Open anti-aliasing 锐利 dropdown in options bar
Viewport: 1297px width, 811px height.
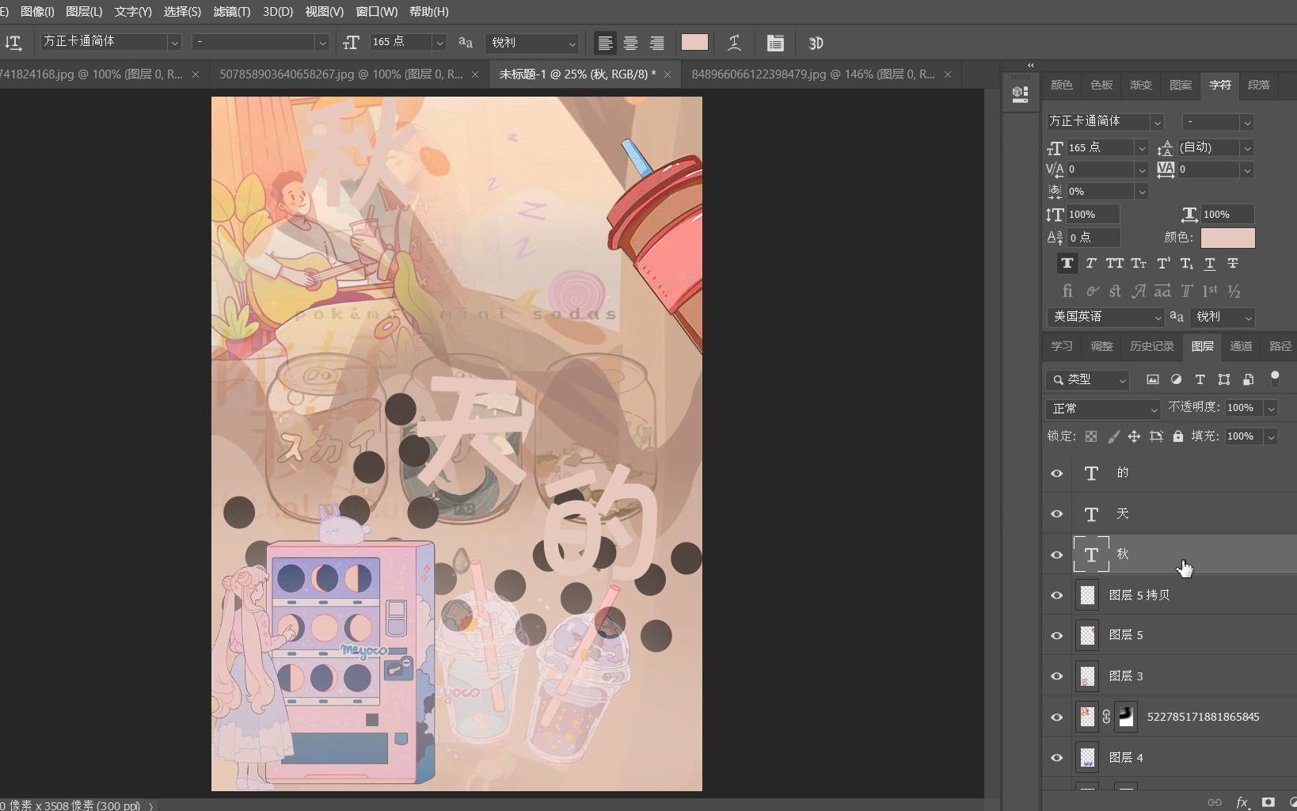click(x=532, y=42)
